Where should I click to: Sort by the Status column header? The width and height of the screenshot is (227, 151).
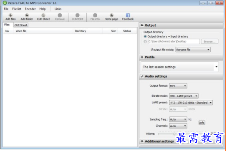[127, 31]
